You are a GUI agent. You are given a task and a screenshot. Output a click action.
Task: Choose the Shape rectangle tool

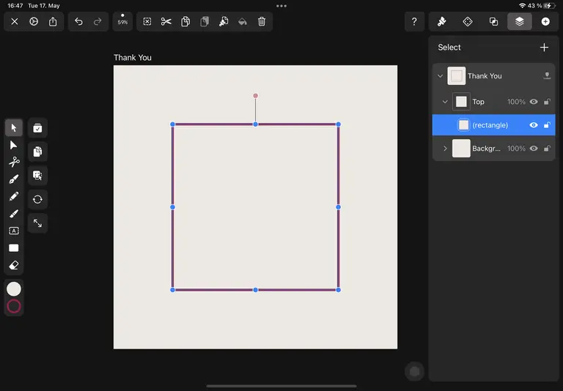14,248
